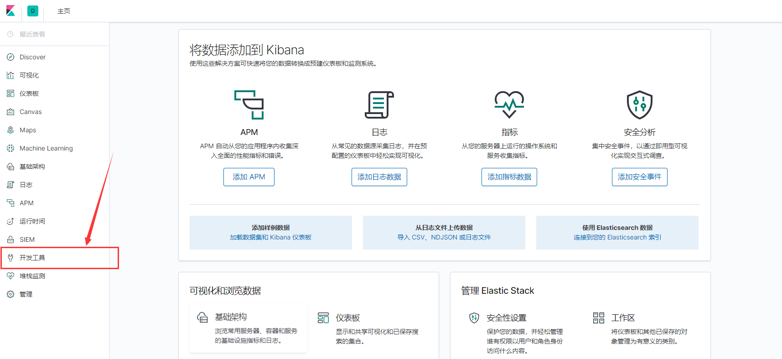The height and width of the screenshot is (359, 782).
Task: Click the 开发工具 dev tools icon
Action: click(x=10, y=258)
